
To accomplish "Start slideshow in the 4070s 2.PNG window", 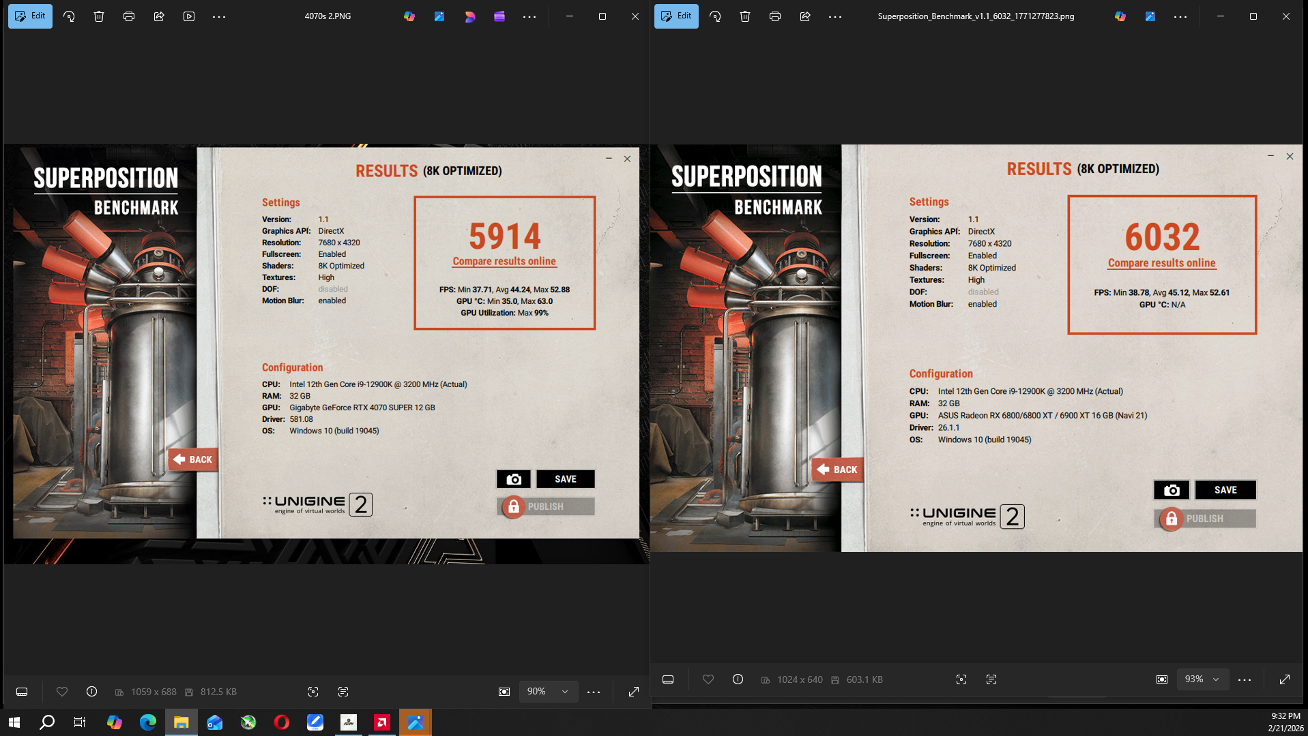I will pyautogui.click(x=189, y=16).
